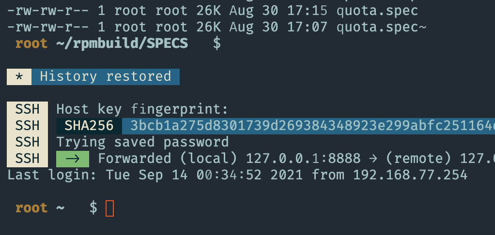The image size is (495, 235).
Task: Click the quota.spec~ backup filename
Action: click(x=381, y=28)
